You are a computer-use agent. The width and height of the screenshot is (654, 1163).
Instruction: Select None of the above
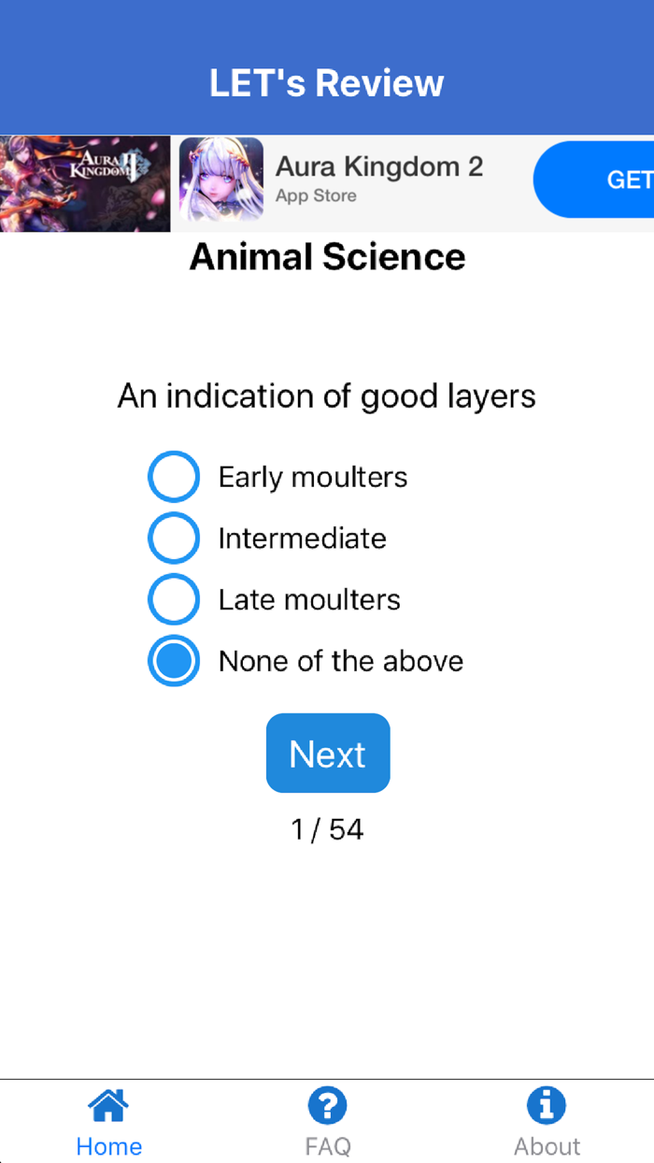click(174, 661)
